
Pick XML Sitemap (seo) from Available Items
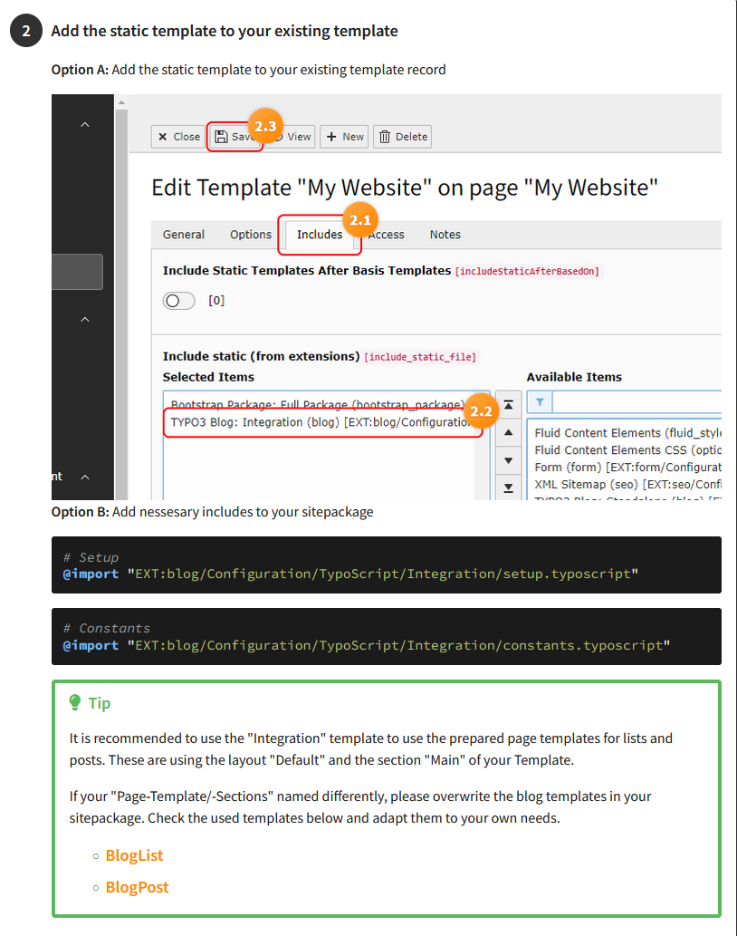(627, 485)
